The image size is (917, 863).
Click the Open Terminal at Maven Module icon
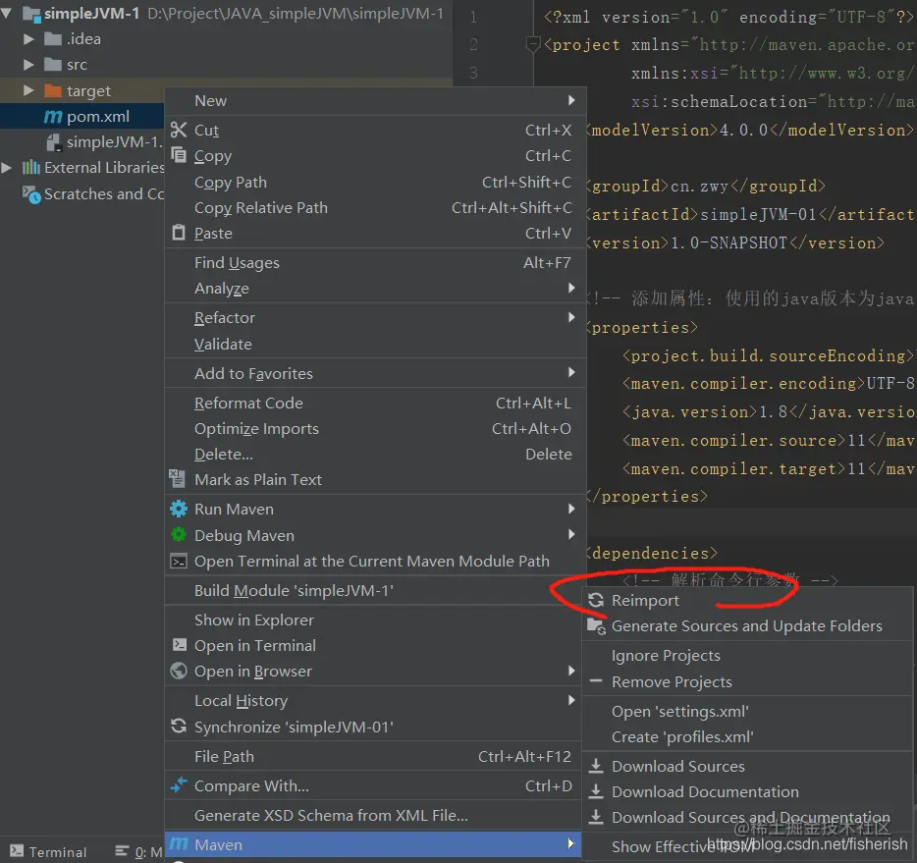[x=179, y=562]
